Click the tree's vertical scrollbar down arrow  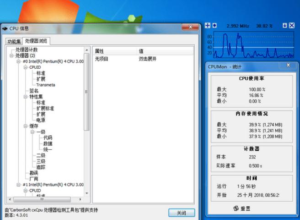point(87,193)
